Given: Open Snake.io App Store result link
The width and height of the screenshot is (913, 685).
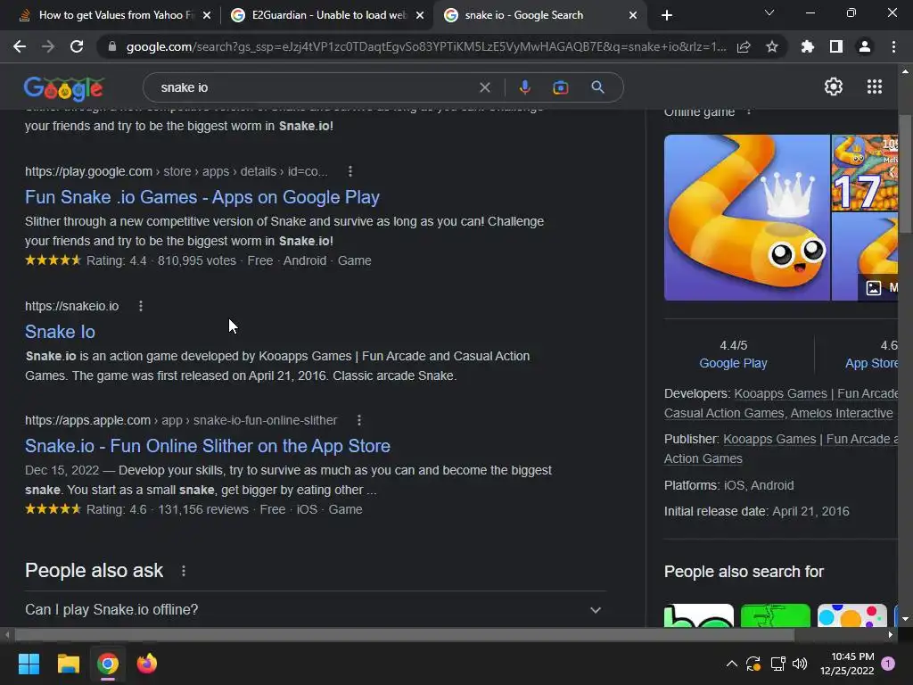Looking at the screenshot, I should (207, 446).
